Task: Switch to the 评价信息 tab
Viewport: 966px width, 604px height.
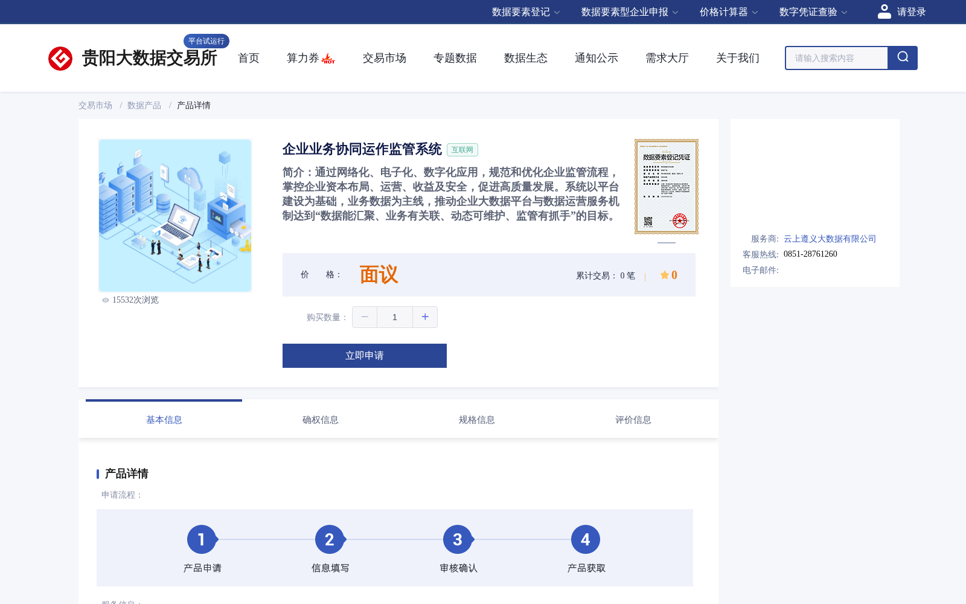Action: (x=633, y=420)
